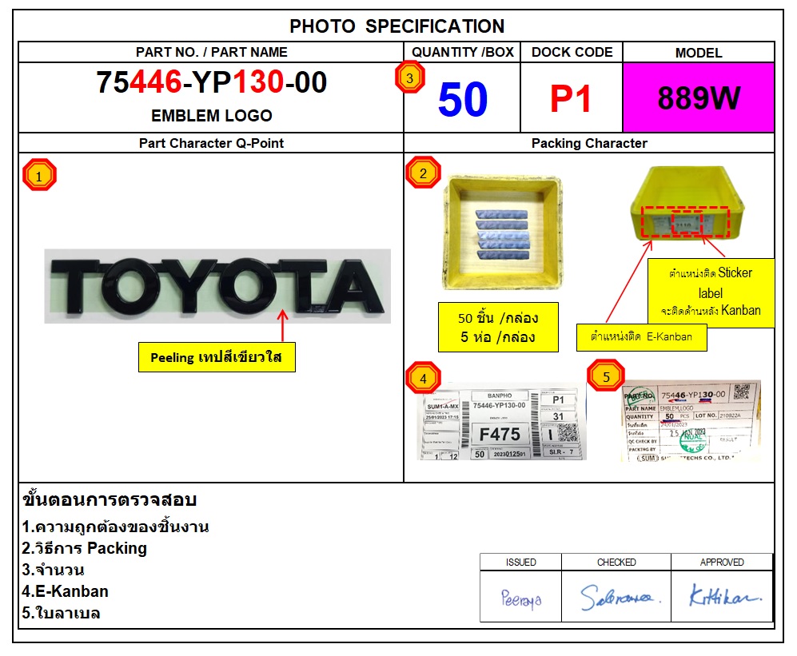
Task: Click the APPROVED column header
Action: point(722,562)
